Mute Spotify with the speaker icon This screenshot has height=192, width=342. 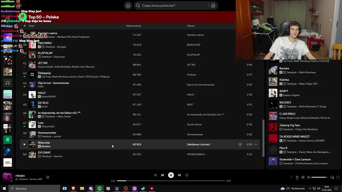click(x=308, y=177)
